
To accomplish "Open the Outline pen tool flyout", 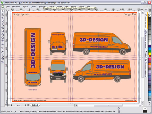I will tap(3, 55).
